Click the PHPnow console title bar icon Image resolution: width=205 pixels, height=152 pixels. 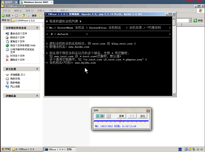[x=46, y=14]
